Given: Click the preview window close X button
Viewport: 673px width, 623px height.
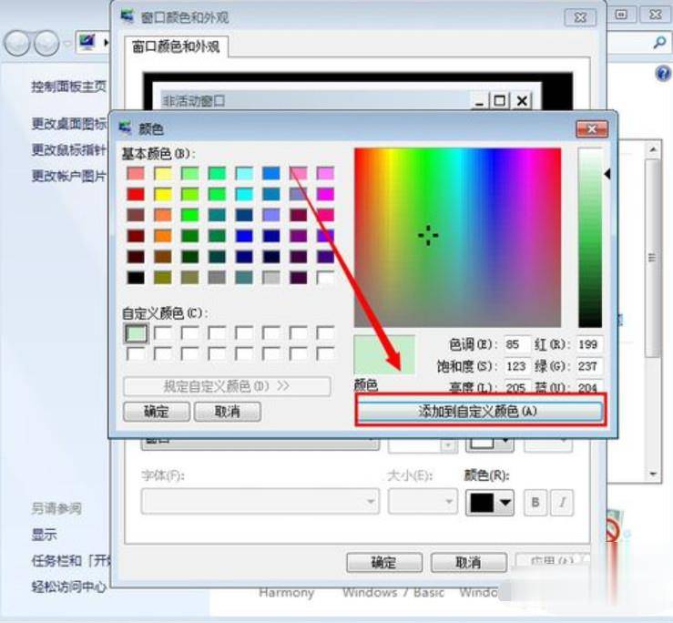Looking at the screenshot, I should [x=523, y=101].
